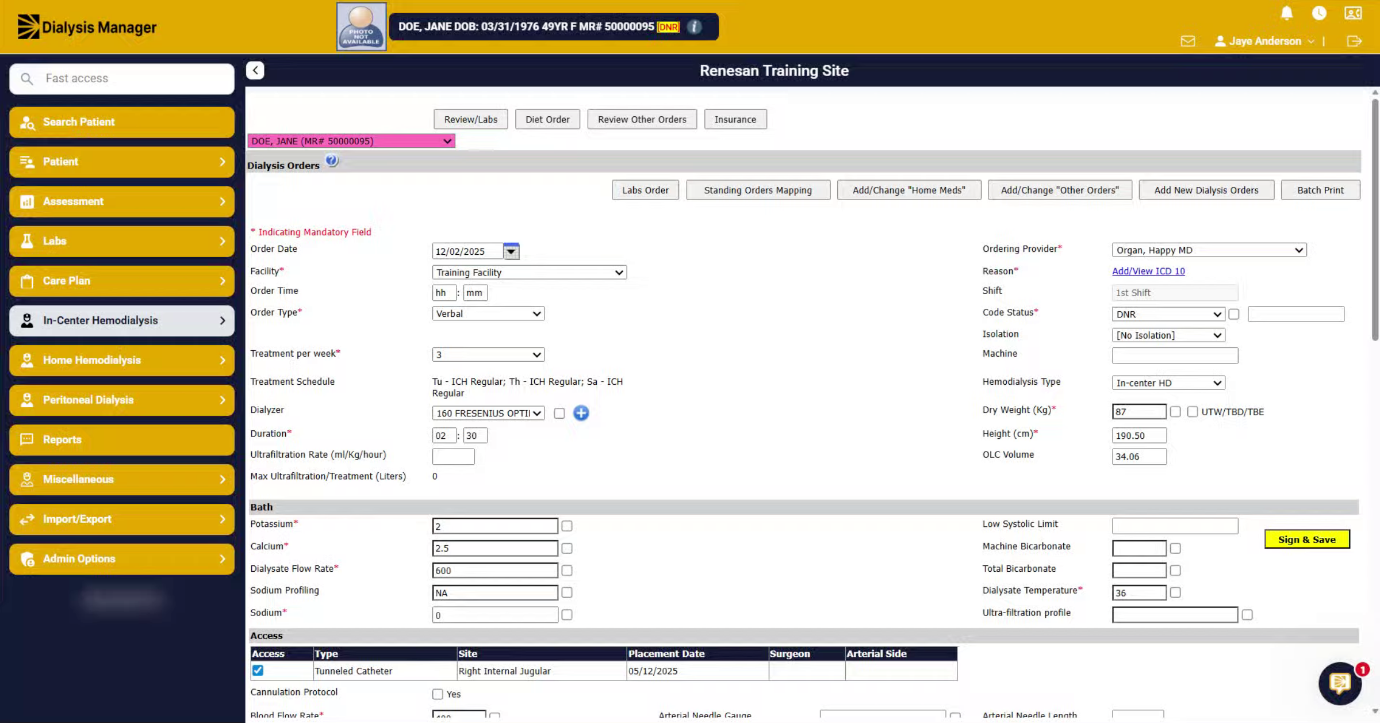
Task: Open the Dialysis Orders help question icon
Action: point(332,161)
